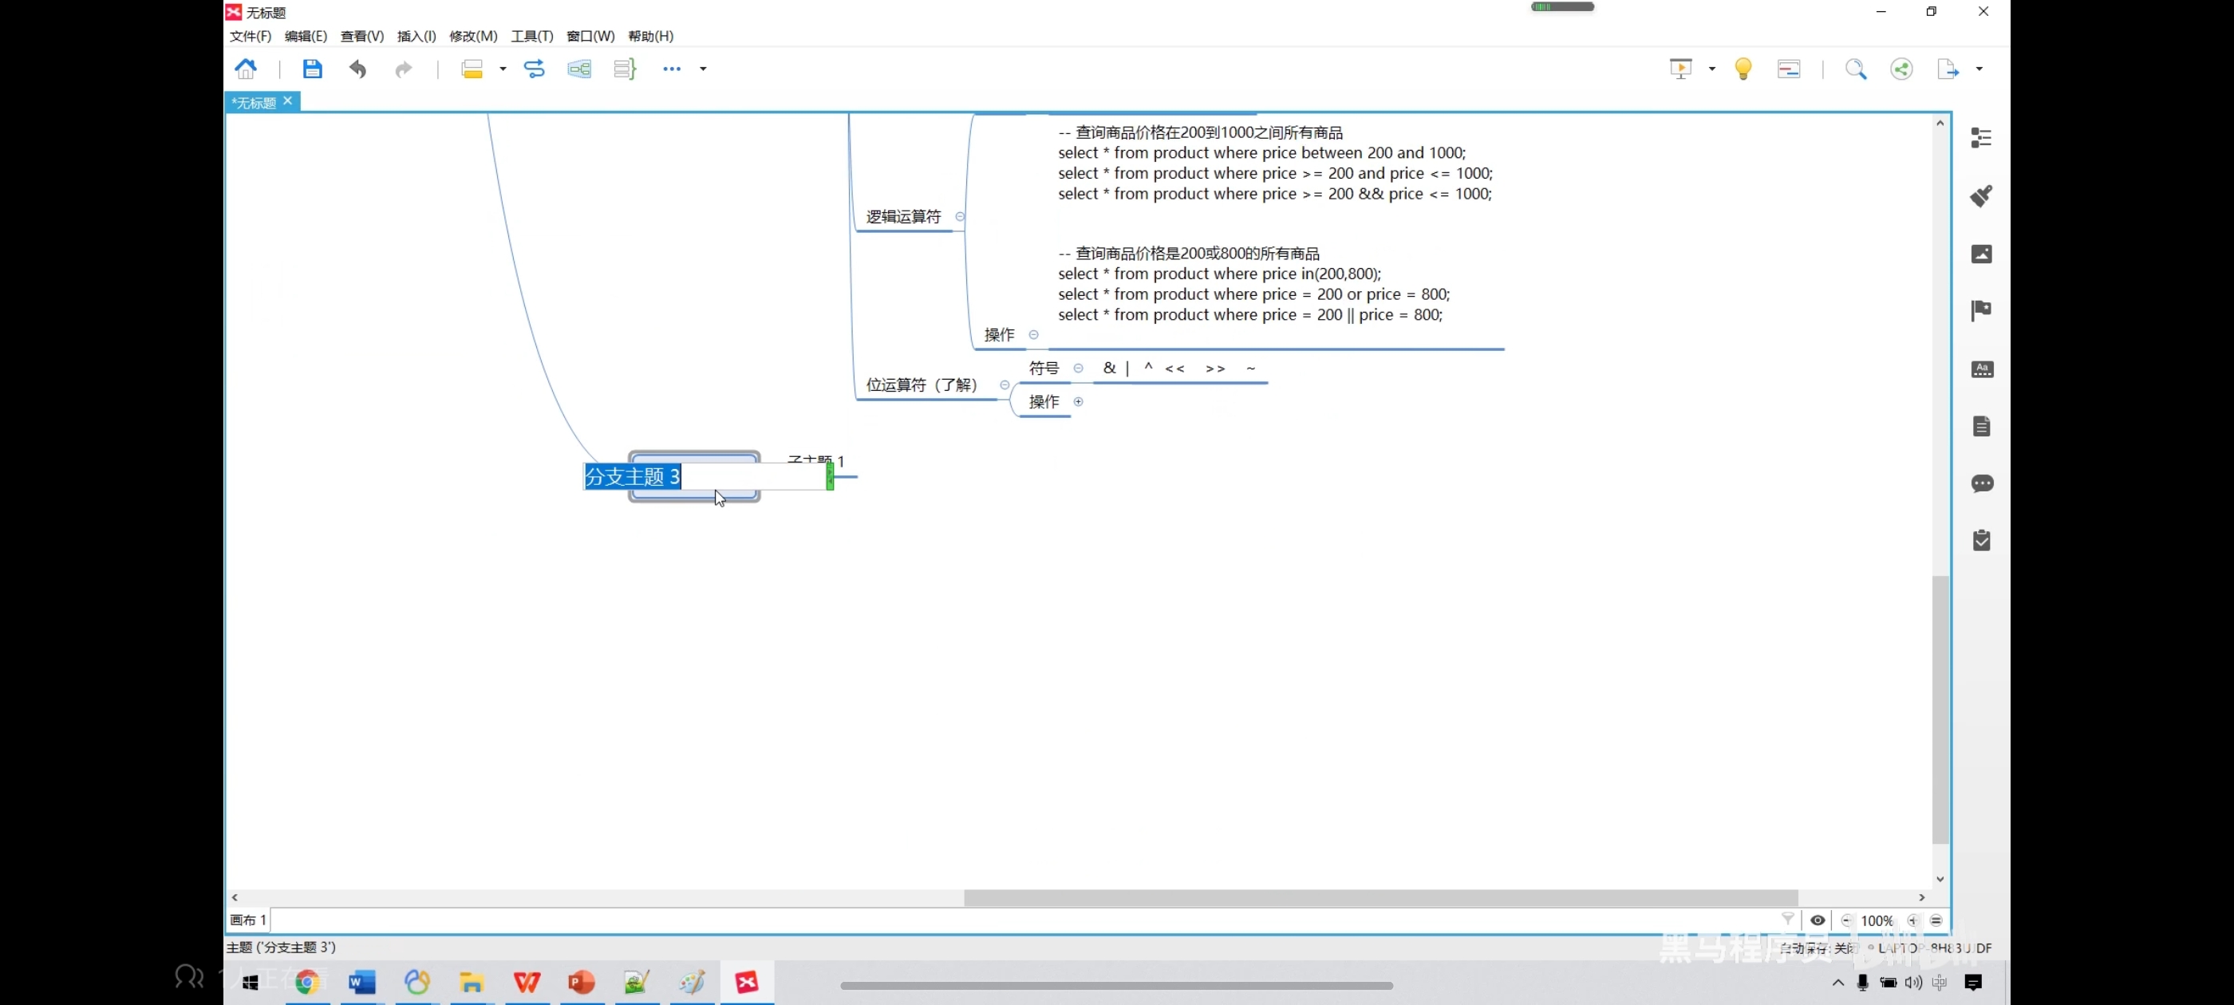
Task: Open the 插入(I) menu
Action: tap(416, 36)
